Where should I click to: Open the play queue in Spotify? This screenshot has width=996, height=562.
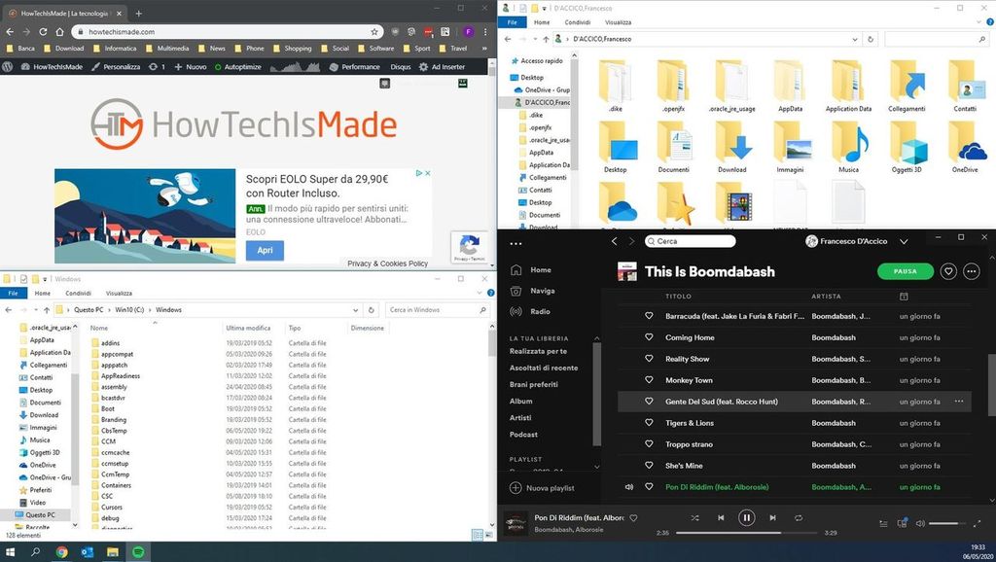tap(883, 523)
